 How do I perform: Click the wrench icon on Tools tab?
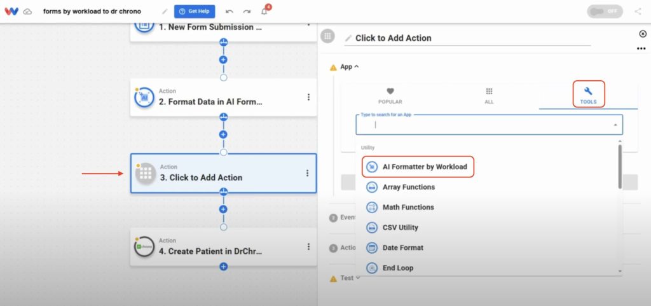click(x=588, y=92)
